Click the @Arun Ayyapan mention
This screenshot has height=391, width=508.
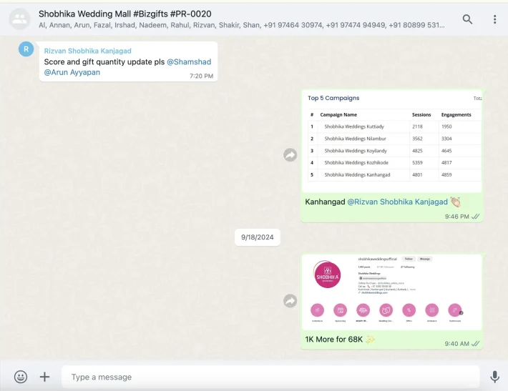(x=72, y=72)
